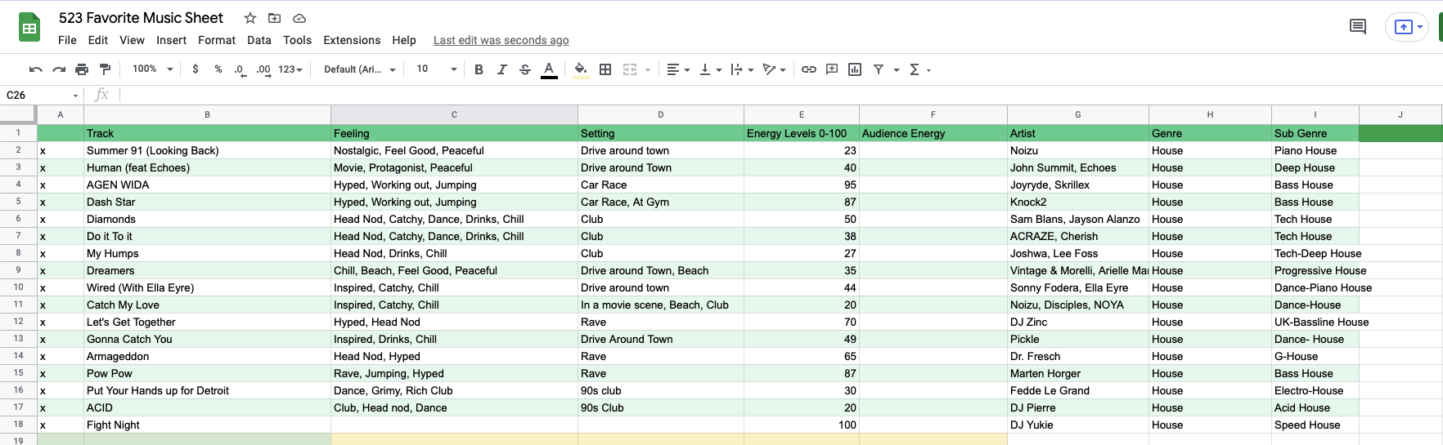The height and width of the screenshot is (445, 1443).
Task: Click 'Feeling' header cell
Action: click(x=454, y=133)
